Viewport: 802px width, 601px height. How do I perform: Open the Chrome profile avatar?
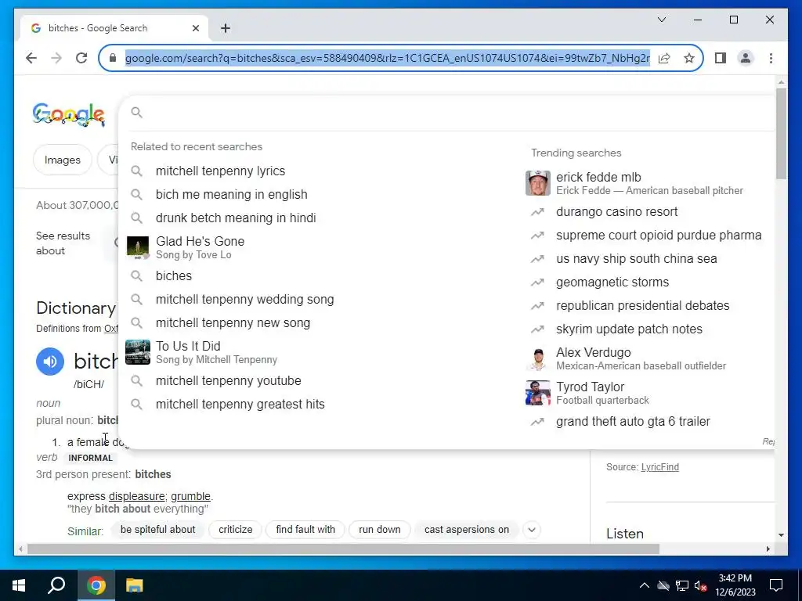click(746, 58)
